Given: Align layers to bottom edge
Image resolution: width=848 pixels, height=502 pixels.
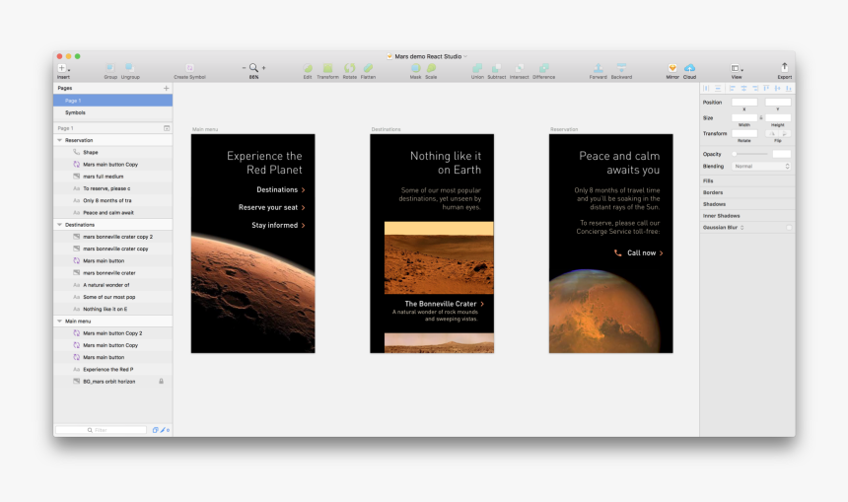Looking at the screenshot, I should (x=789, y=88).
